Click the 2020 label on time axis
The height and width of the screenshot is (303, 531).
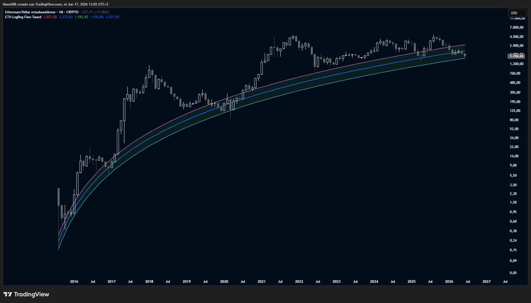pyautogui.click(x=224, y=281)
